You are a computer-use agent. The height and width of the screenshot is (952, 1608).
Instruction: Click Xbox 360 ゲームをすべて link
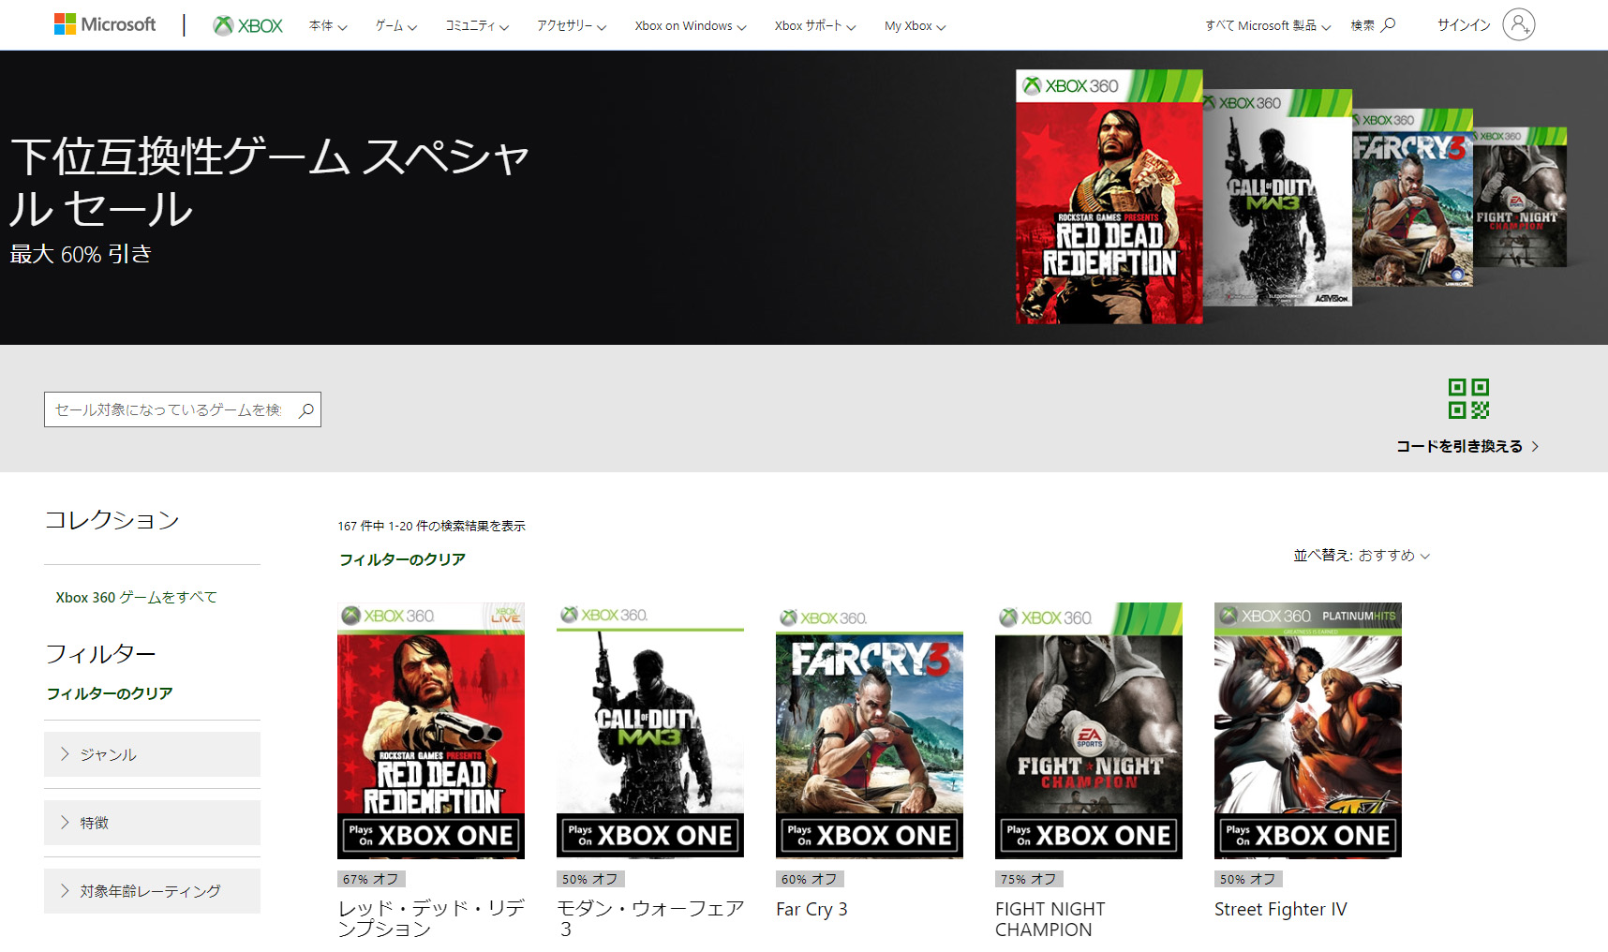point(136,597)
